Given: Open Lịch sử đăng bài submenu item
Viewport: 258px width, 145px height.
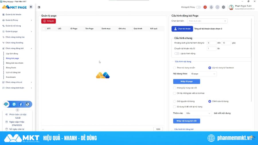Looking at the screenshot, I should 13,72.
